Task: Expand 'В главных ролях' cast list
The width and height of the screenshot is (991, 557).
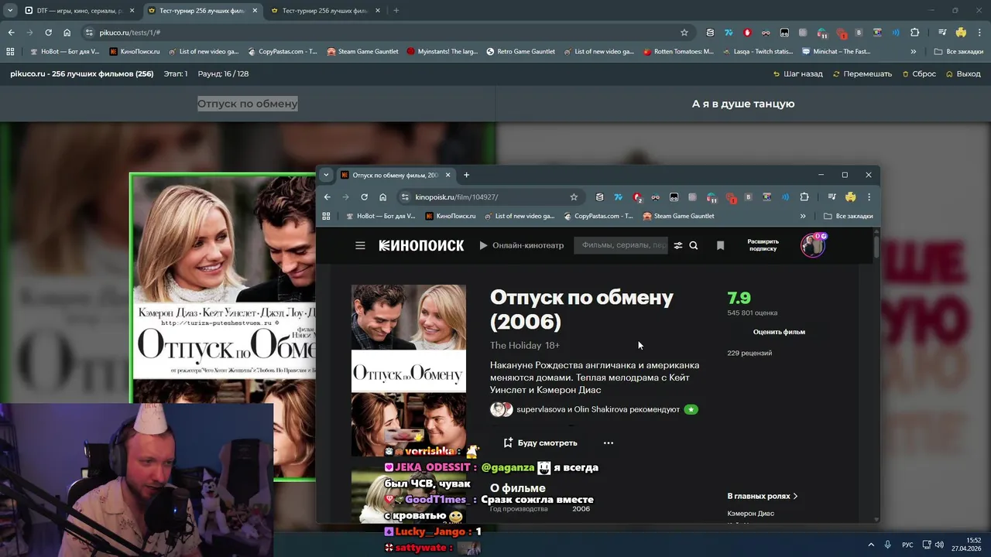Action: (x=763, y=496)
